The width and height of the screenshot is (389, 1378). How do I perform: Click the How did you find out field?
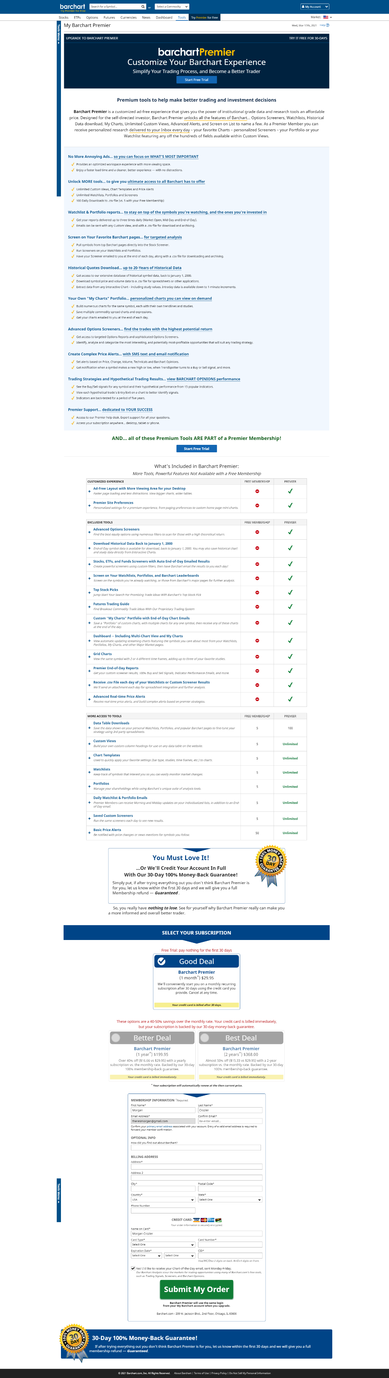(x=195, y=1147)
